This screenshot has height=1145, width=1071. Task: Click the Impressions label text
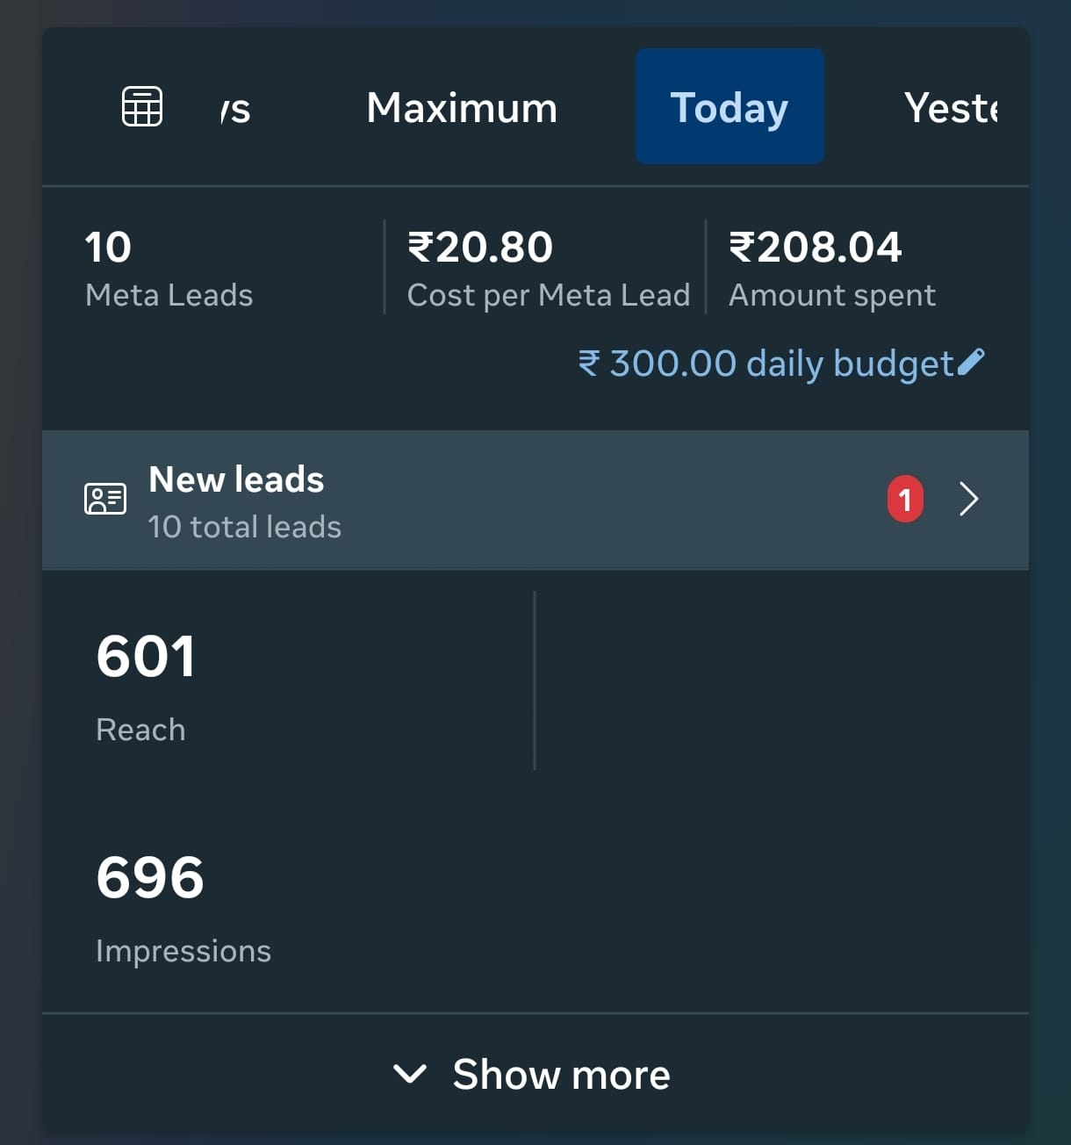pyautogui.click(x=183, y=951)
